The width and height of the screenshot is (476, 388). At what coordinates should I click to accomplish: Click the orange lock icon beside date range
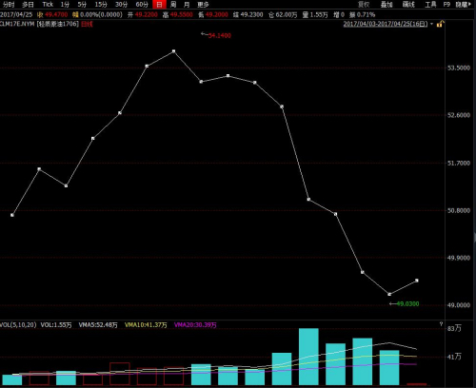440,24
